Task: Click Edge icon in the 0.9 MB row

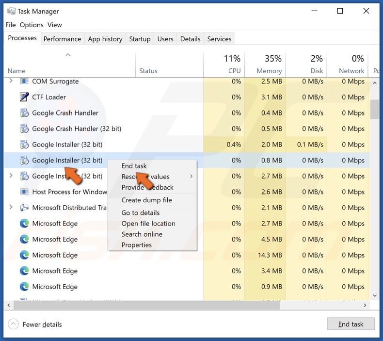Action: coord(24,287)
